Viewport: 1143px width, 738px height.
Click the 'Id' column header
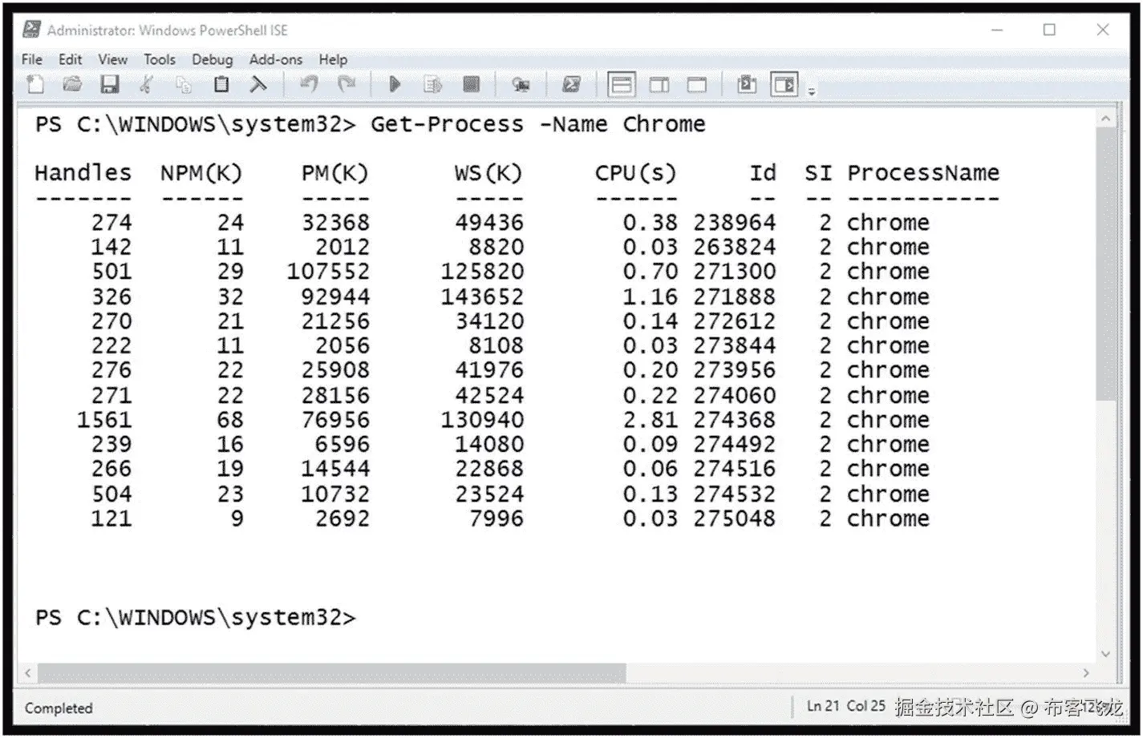762,172
